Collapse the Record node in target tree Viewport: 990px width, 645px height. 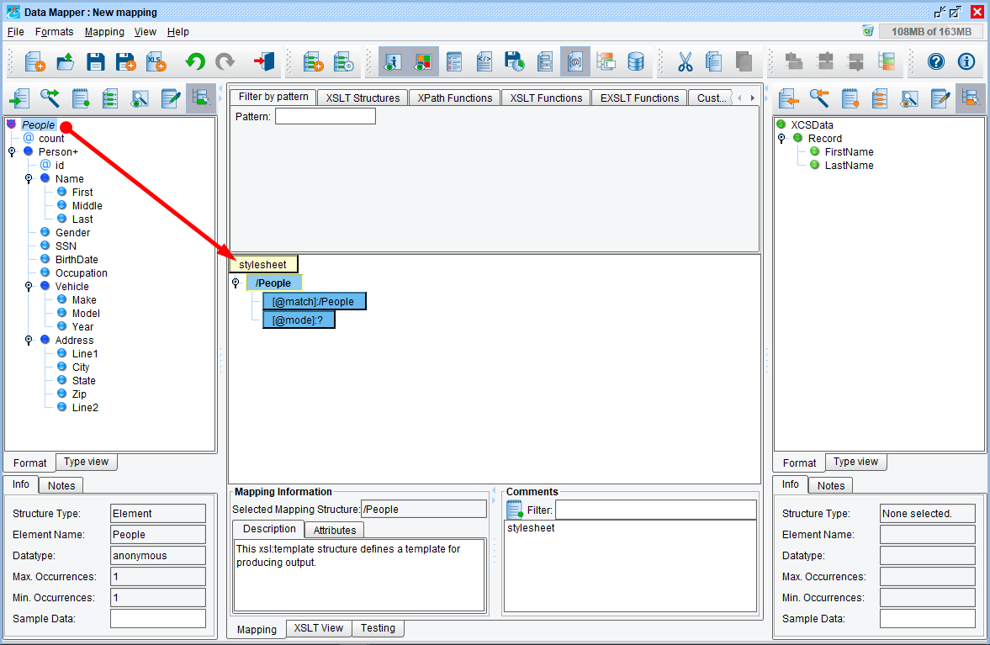click(x=781, y=138)
